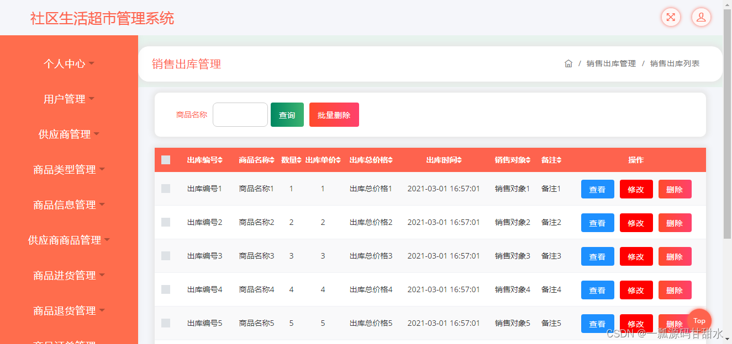Check the box for row 出库编号1

(x=166, y=189)
